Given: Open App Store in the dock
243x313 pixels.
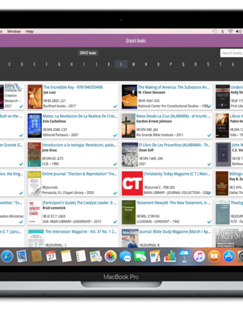Looking at the screenshot, I should [229, 256].
